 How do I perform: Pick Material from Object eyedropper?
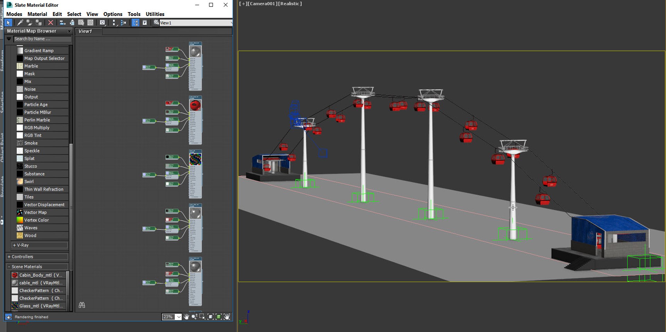click(x=20, y=23)
